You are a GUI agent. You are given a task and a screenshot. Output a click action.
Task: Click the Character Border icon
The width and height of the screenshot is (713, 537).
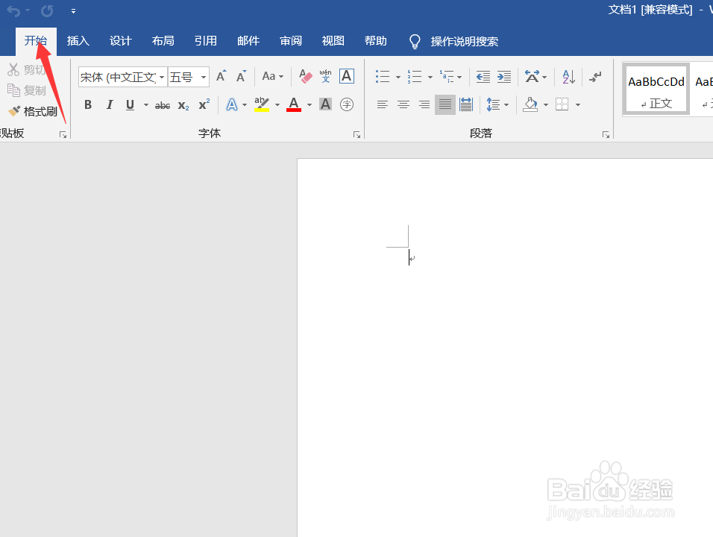(x=347, y=76)
